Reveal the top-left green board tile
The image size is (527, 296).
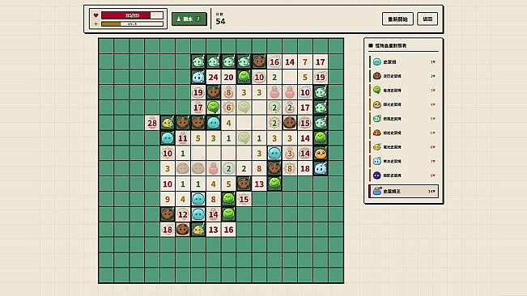[x=106, y=46]
